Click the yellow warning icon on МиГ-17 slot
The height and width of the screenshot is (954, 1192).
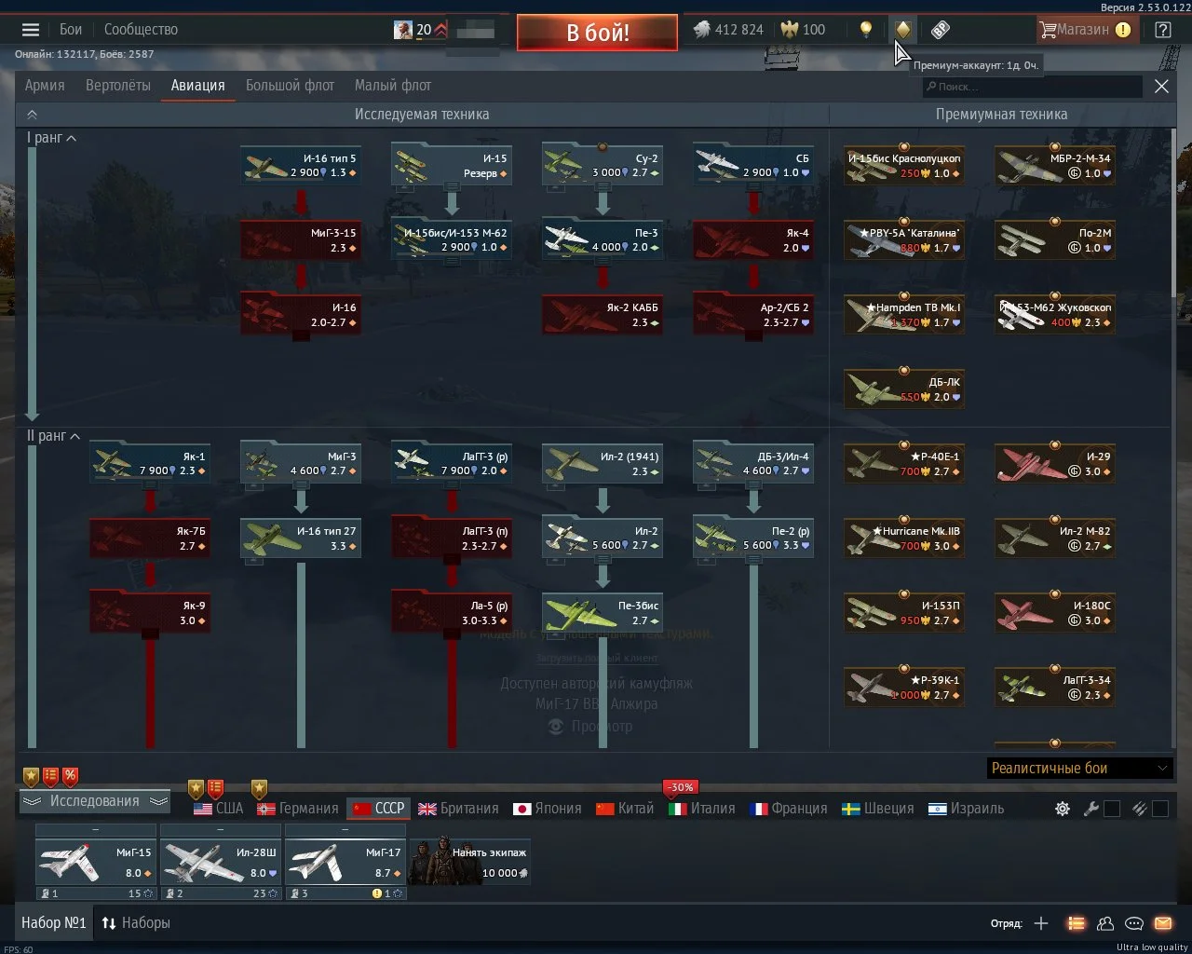377,893
